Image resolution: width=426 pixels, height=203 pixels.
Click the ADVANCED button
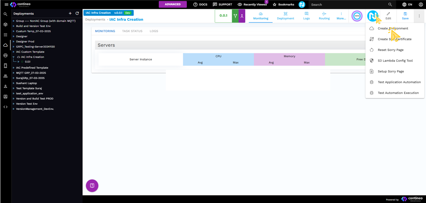[x=173, y=5]
